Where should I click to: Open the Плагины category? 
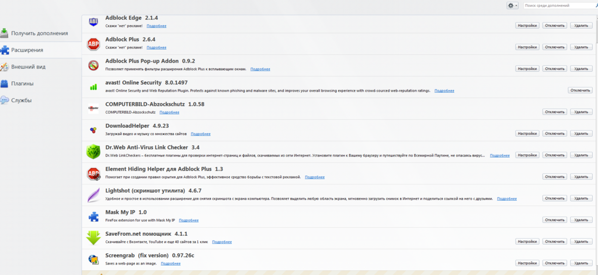pos(41,83)
